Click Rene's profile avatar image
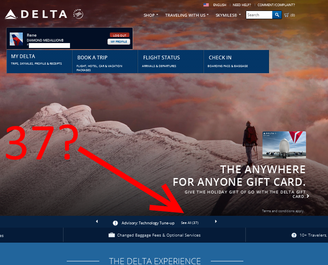 point(16,39)
